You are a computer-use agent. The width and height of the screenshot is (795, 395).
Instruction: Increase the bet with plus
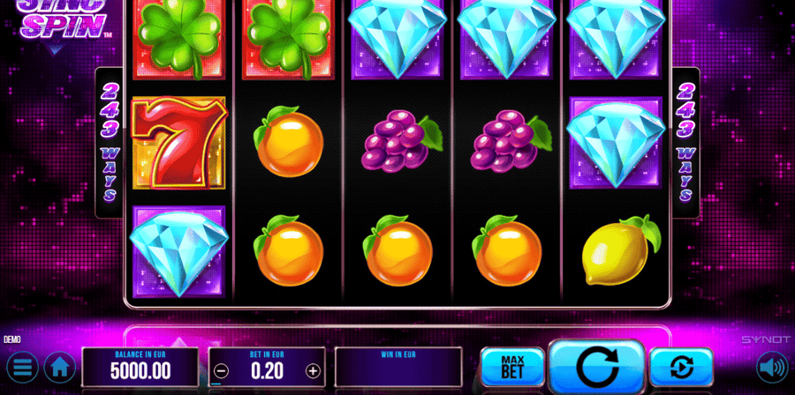coord(314,372)
